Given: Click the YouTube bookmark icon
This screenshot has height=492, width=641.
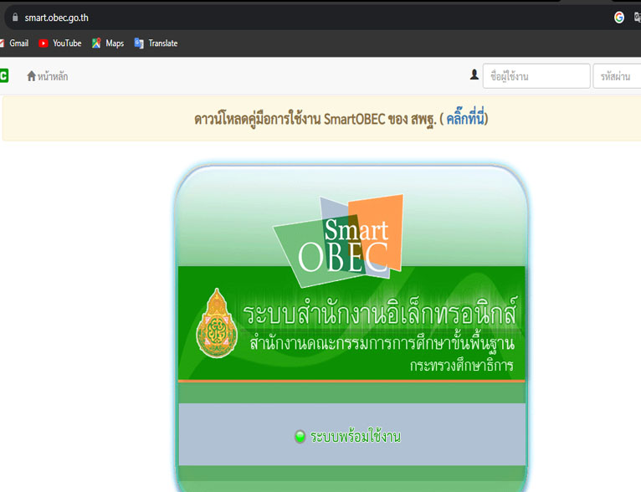Looking at the screenshot, I should point(44,44).
